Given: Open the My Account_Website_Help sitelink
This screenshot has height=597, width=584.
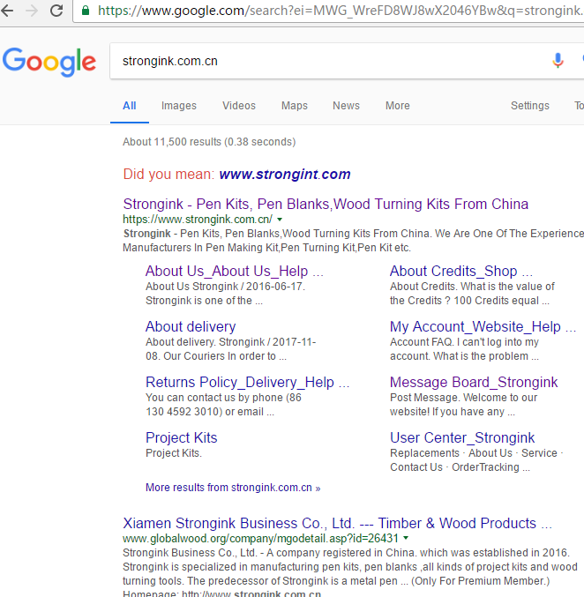Looking at the screenshot, I should point(483,326).
